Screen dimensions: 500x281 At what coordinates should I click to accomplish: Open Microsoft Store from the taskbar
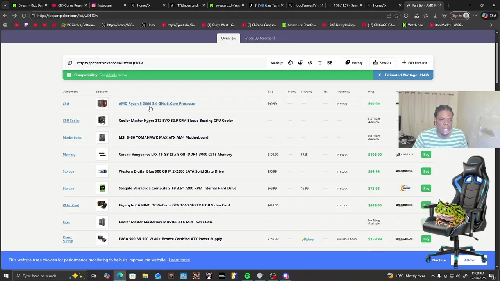pos(132,276)
